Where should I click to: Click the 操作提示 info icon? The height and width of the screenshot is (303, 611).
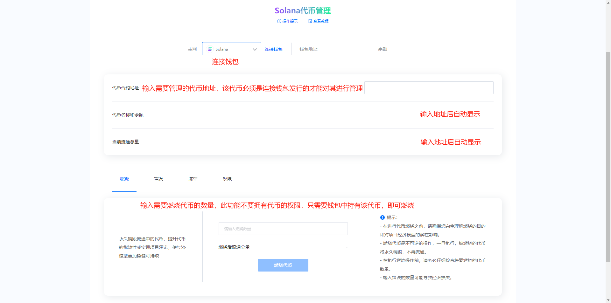(279, 21)
